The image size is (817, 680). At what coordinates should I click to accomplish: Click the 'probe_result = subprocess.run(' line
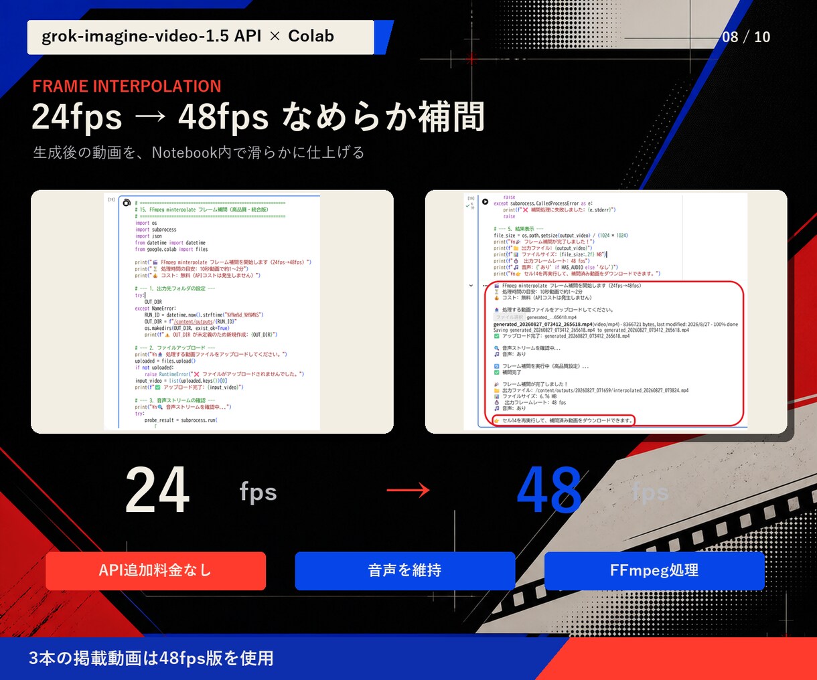181,420
